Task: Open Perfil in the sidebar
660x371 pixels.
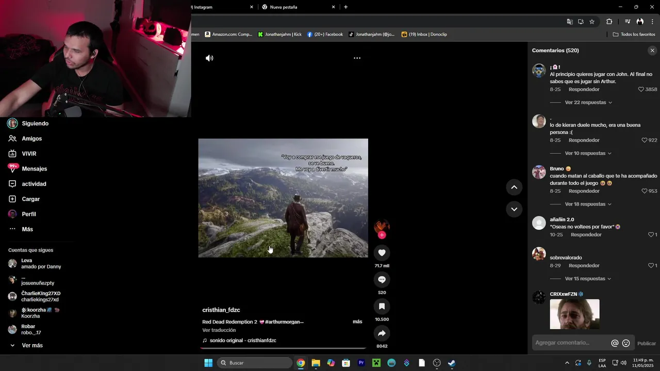Action: pos(28,214)
